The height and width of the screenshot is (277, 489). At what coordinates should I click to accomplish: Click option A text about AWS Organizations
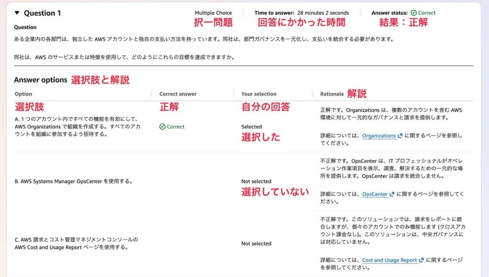click(x=77, y=127)
